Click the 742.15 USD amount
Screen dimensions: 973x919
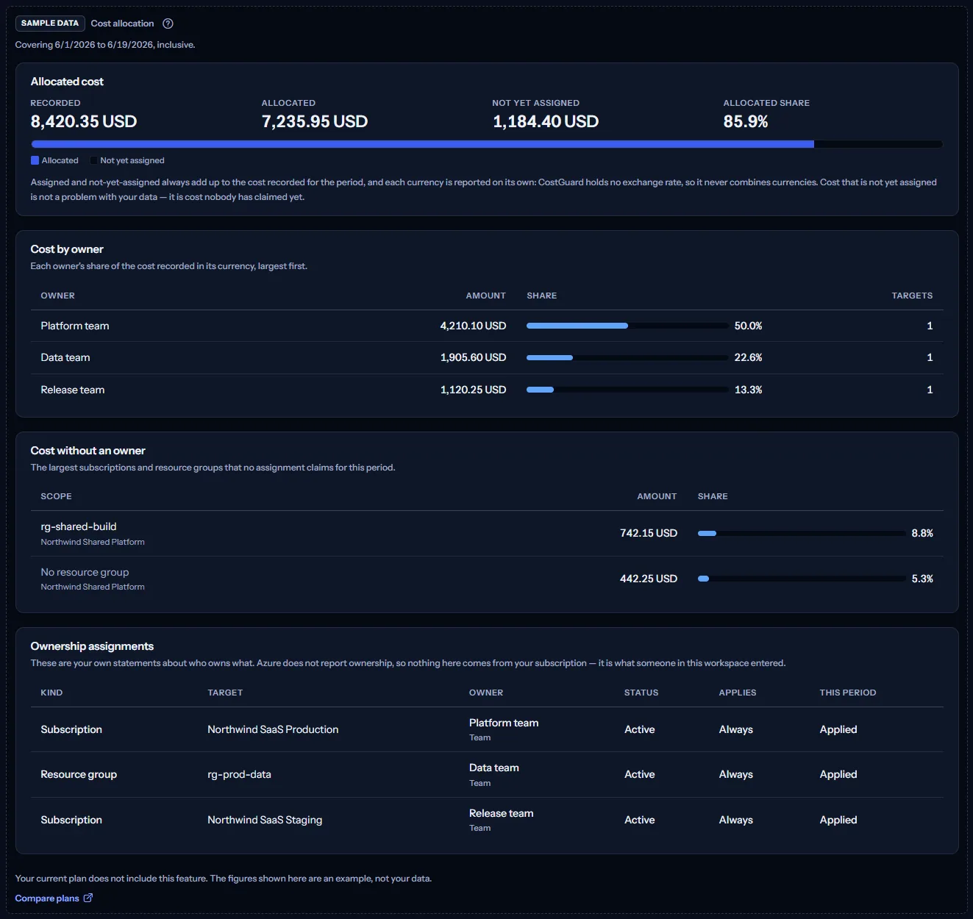649,533
